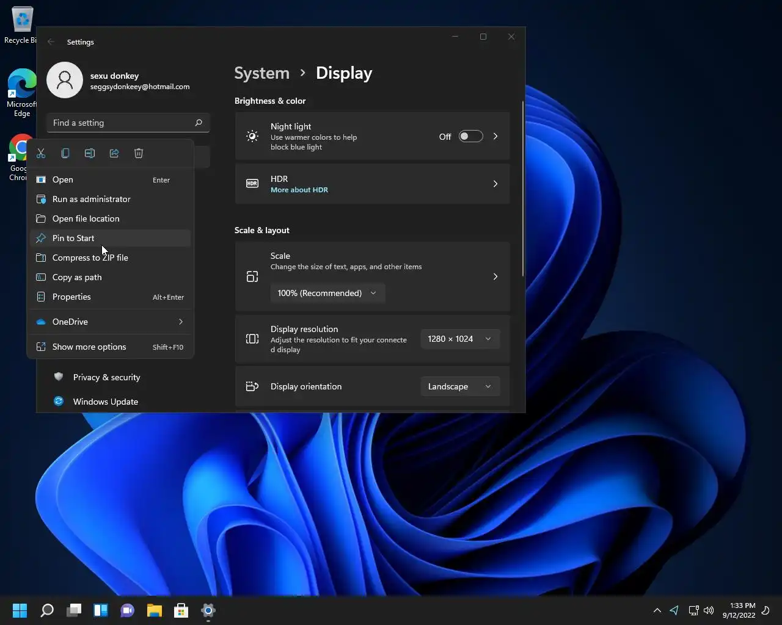Click the Night light sun icon
The width and height of the screenshot is (782, 625).
click(x=252, y=136)
